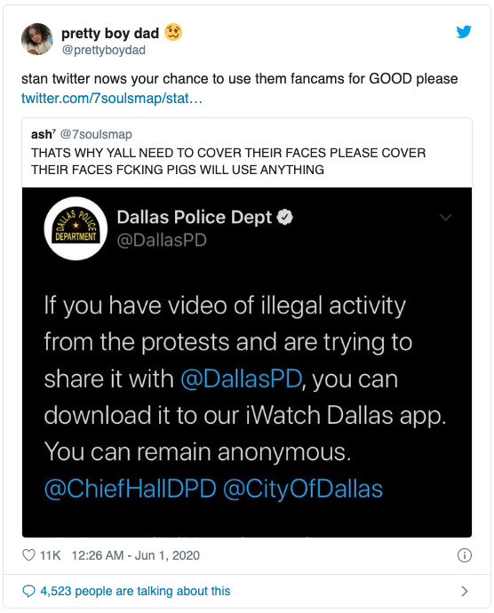Click the @ChiefHallDPD mention
This screenshot has height=613, width=494.
pos(130,489)
